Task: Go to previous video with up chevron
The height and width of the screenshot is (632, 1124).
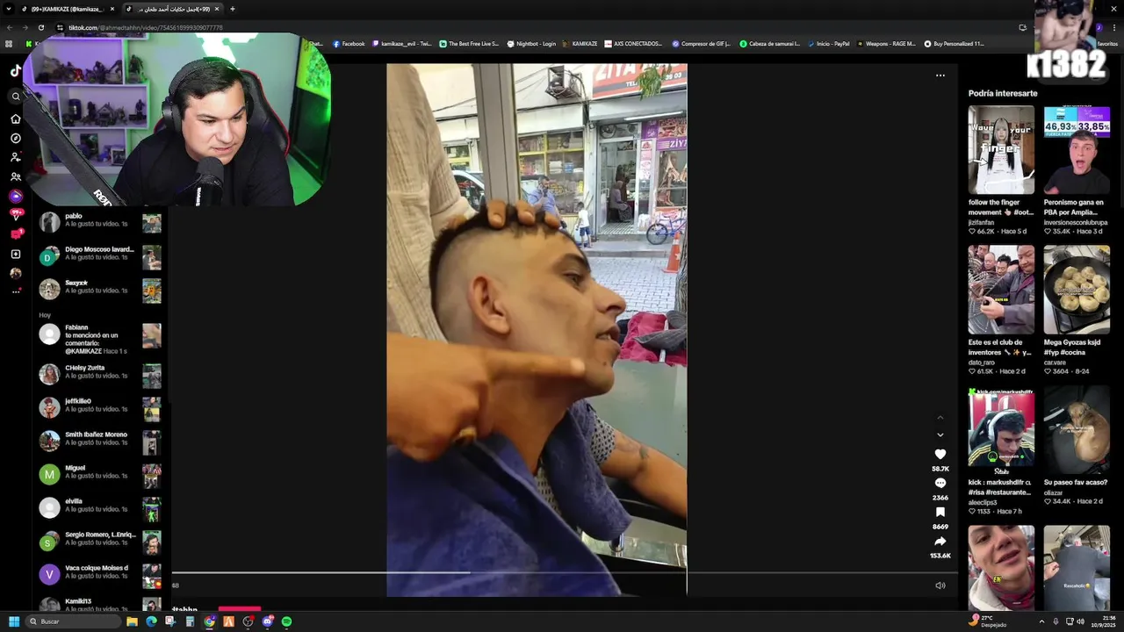Action: coord(940,417)
